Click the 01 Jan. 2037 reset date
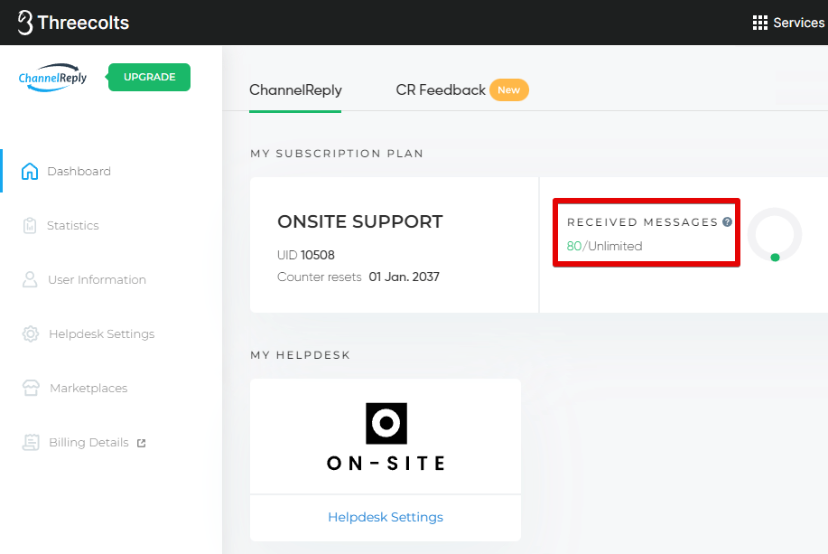 point(404,277)
